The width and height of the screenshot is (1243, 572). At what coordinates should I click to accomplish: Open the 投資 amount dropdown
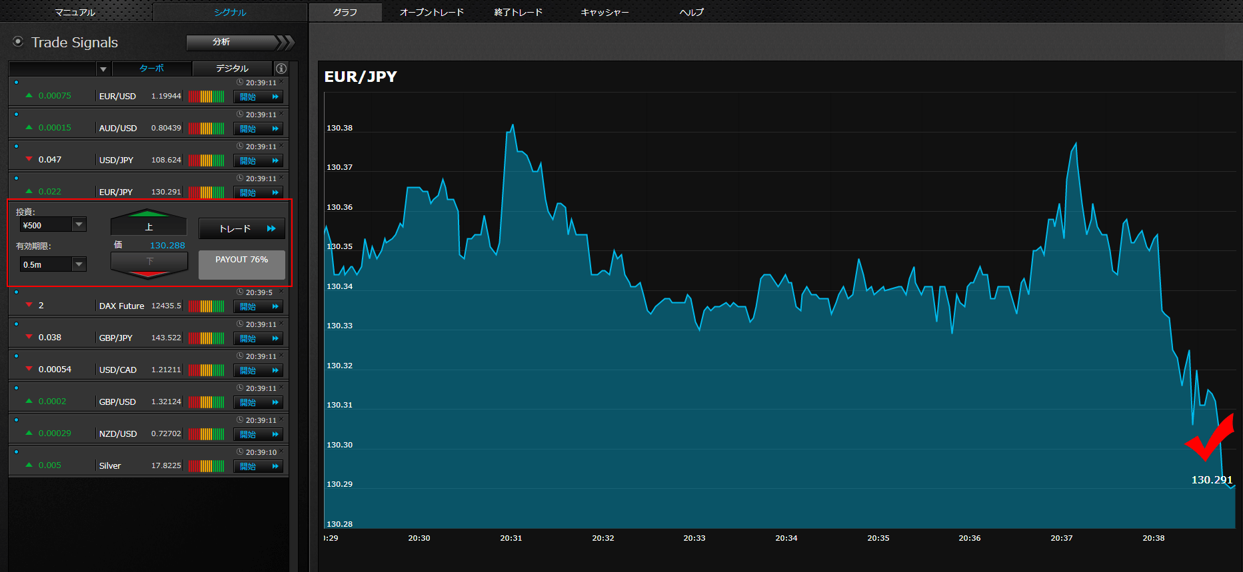click(79, 225)
